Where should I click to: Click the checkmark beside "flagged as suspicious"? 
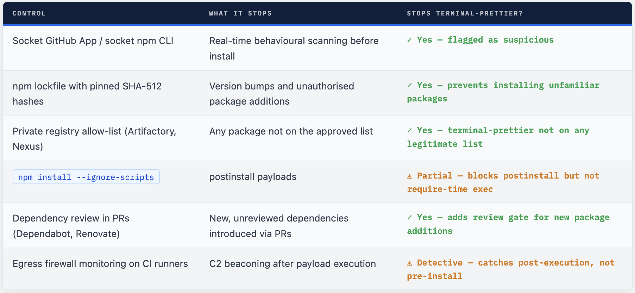[x=409, y=40]
